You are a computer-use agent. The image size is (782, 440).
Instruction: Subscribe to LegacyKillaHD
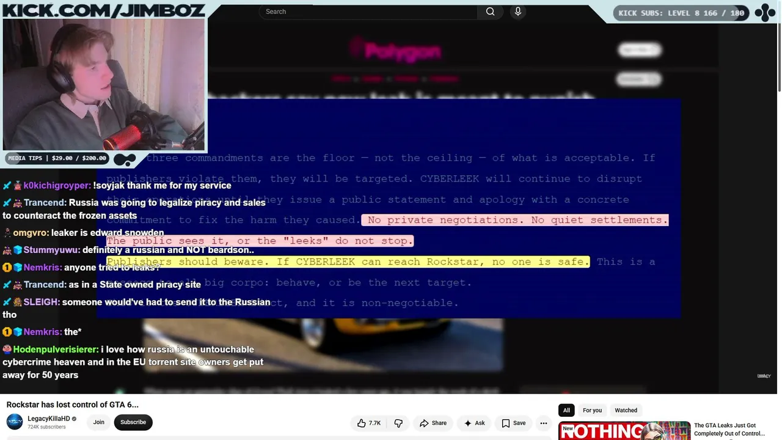click(133, 422)
